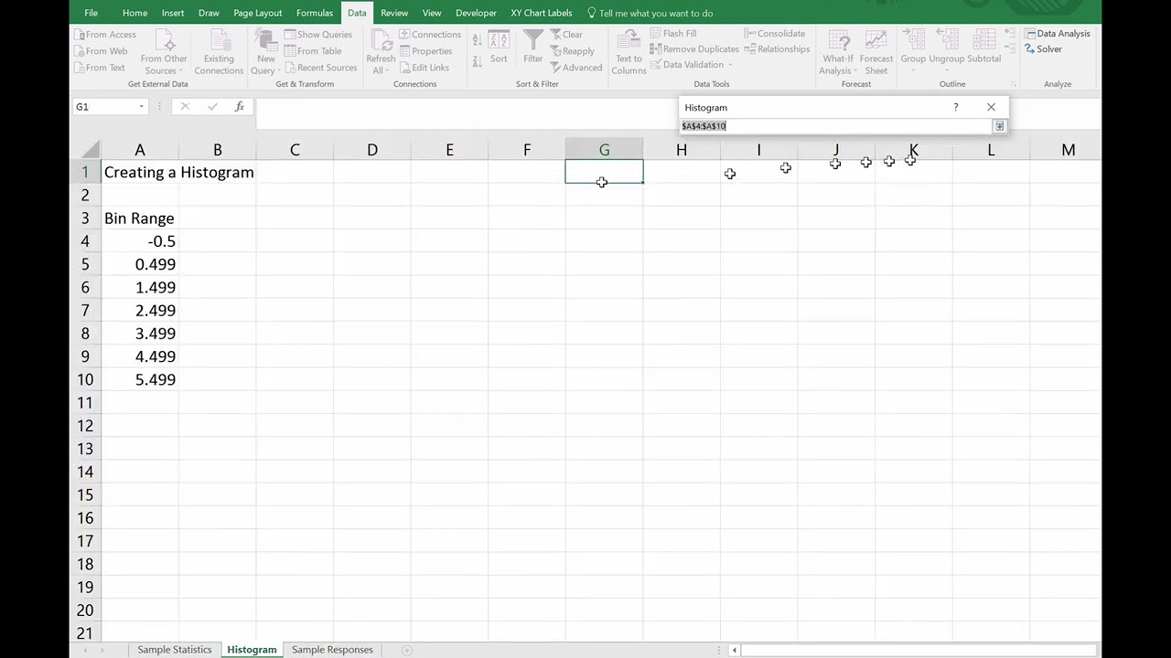Switch to Sample Responses sheet tab
The image size is (1171, 658).
(332, 650)
